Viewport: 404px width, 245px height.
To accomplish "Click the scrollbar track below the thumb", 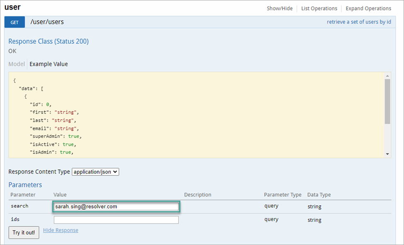I will pos(387,139).
